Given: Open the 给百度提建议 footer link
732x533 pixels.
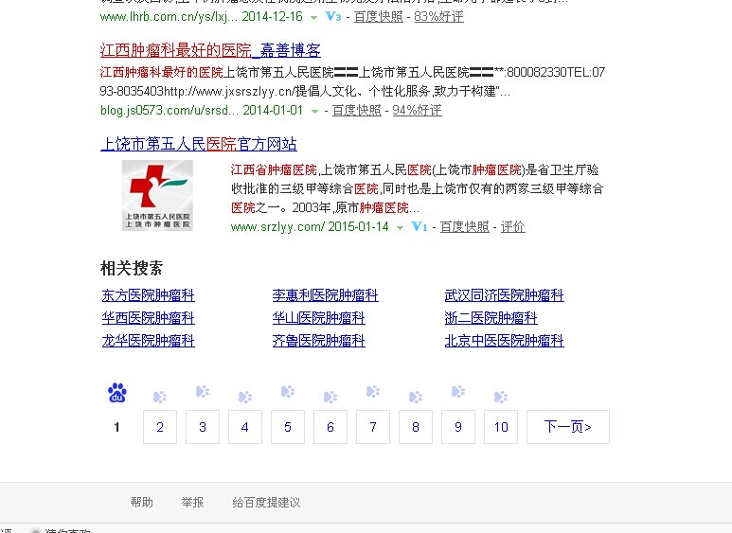Looking at the screenshot, I should coord(266,502).
